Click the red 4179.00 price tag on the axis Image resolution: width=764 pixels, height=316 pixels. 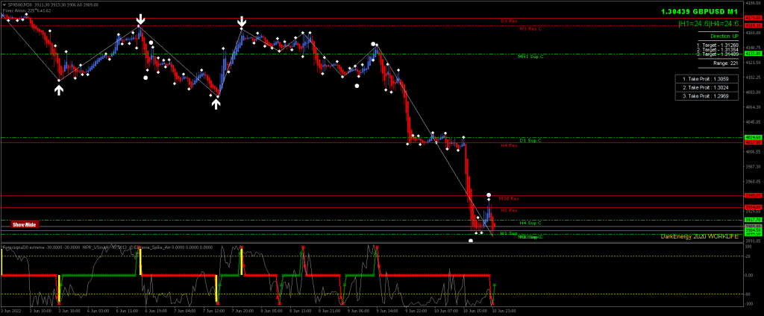tap(753, 18)
